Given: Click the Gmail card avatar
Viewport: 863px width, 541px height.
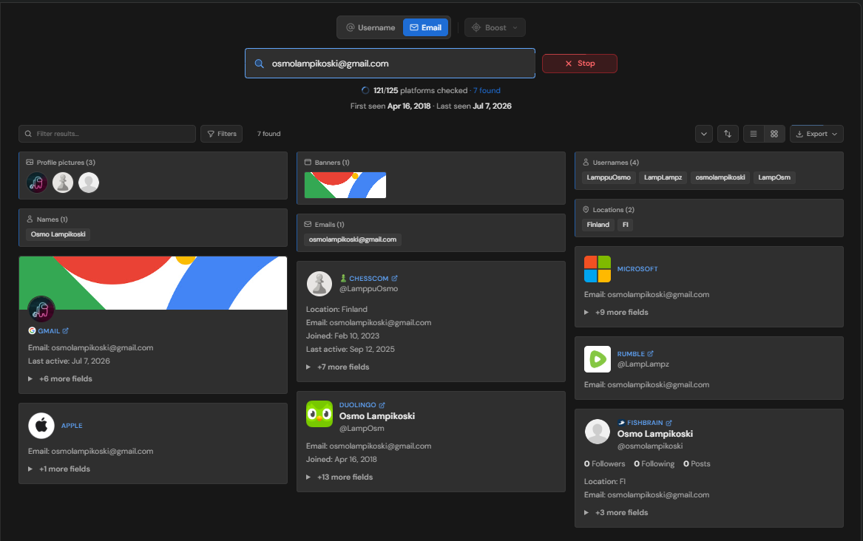Looking at the screenshot, I should (41, 310).
